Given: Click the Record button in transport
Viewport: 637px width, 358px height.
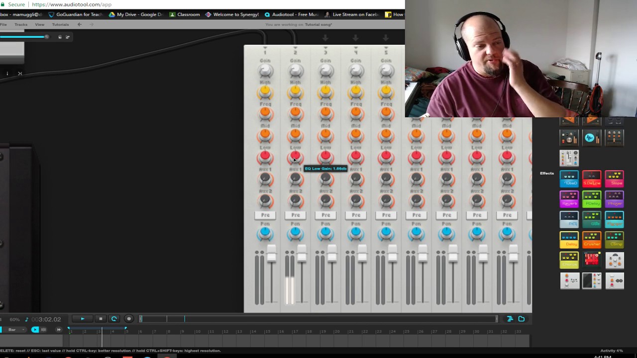Looking at the screenshot, I should (129, 319).
